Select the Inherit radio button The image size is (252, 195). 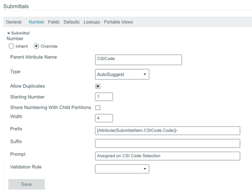[x=12, y=46]
